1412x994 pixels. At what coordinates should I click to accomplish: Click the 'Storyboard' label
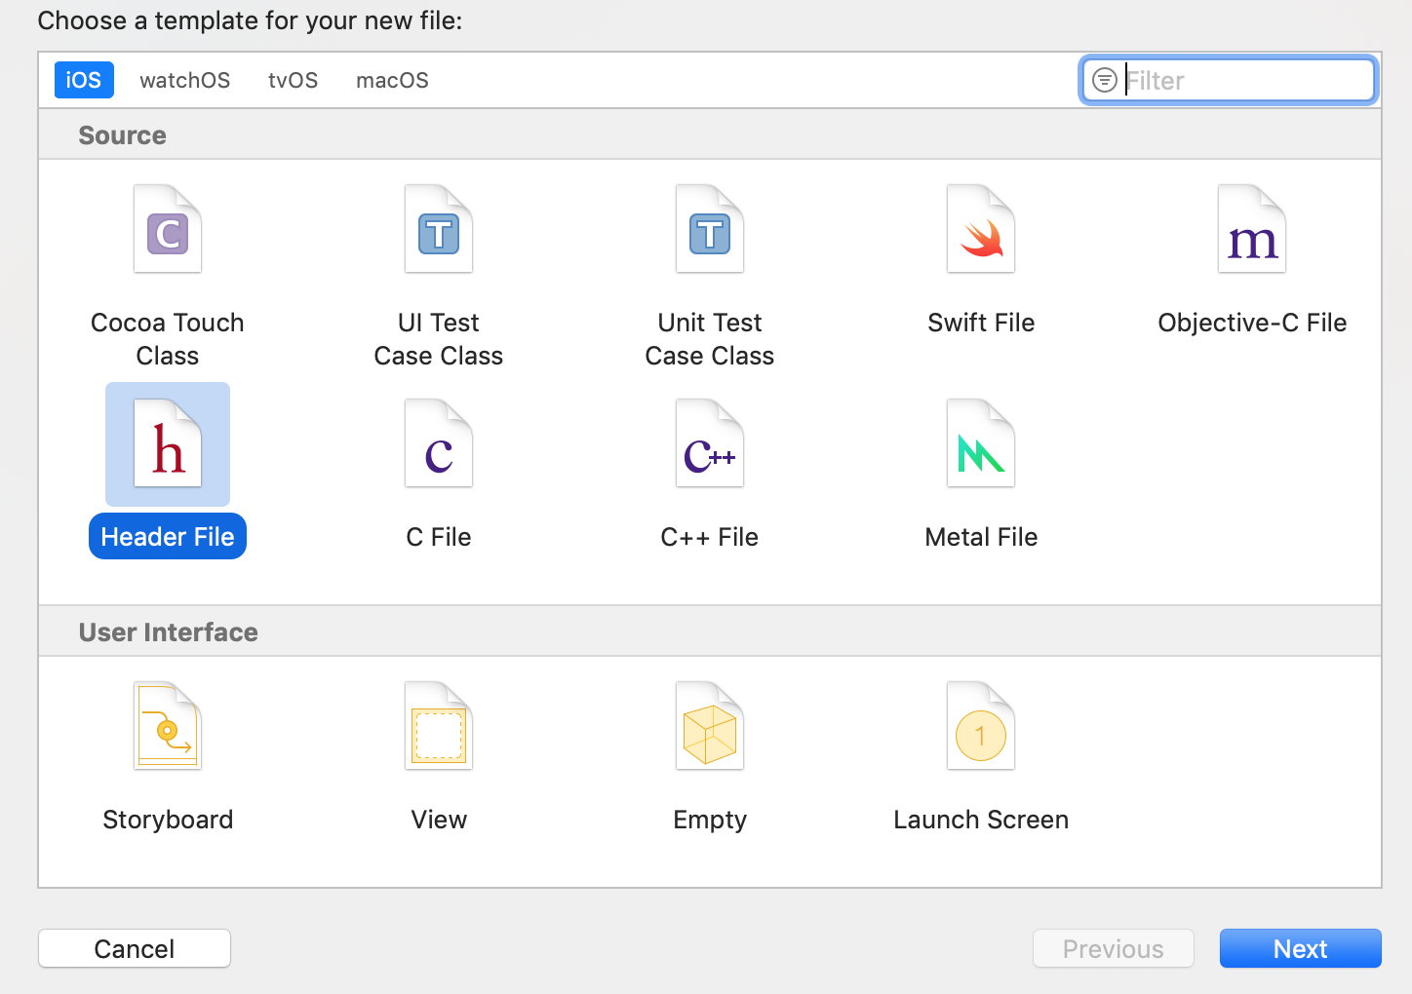click(x=168, y=820)
